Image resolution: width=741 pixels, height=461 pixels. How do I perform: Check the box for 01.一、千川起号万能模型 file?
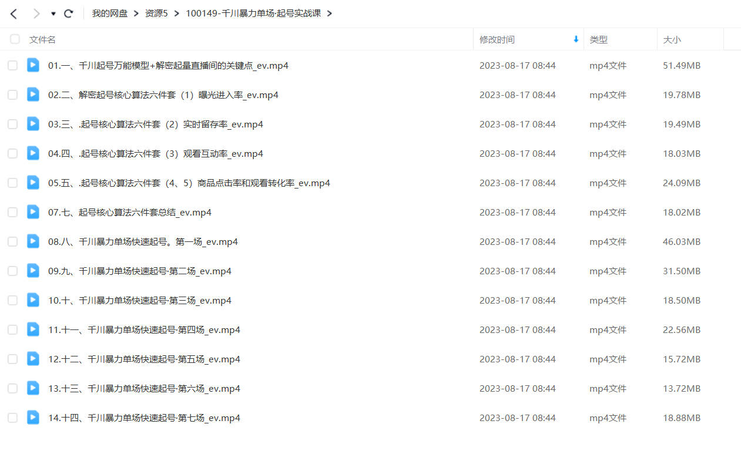coord(12,65)
